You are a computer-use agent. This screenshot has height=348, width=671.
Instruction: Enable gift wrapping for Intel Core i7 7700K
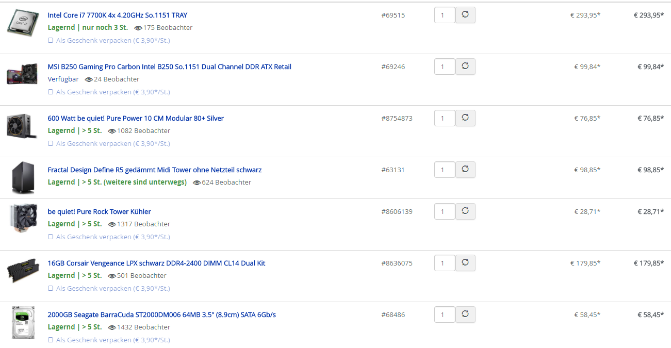click(51, 40)
